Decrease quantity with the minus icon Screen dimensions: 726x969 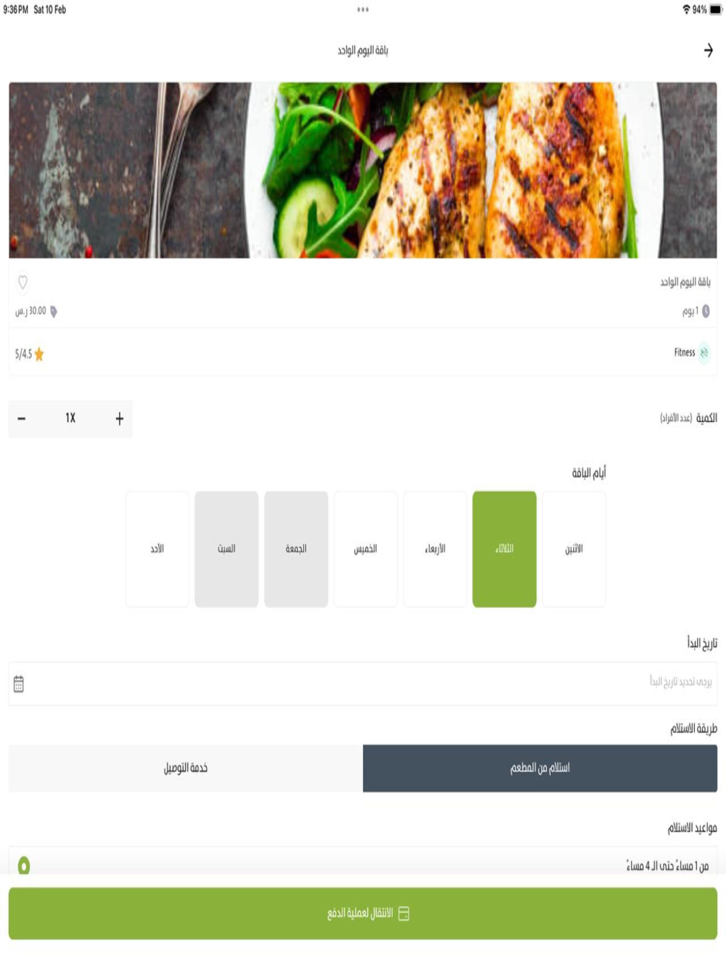click(x=22, y=418)
